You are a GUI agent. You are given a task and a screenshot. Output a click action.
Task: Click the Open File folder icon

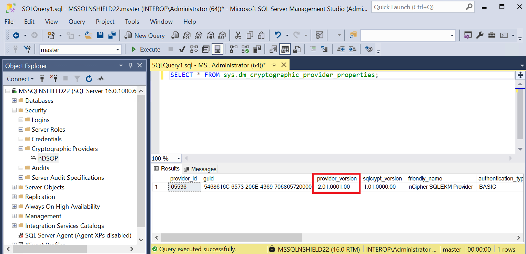[89, 35]
